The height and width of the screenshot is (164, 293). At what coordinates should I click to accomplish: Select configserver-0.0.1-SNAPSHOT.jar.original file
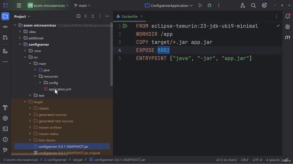pyautogui.click(x=69, y=153)
